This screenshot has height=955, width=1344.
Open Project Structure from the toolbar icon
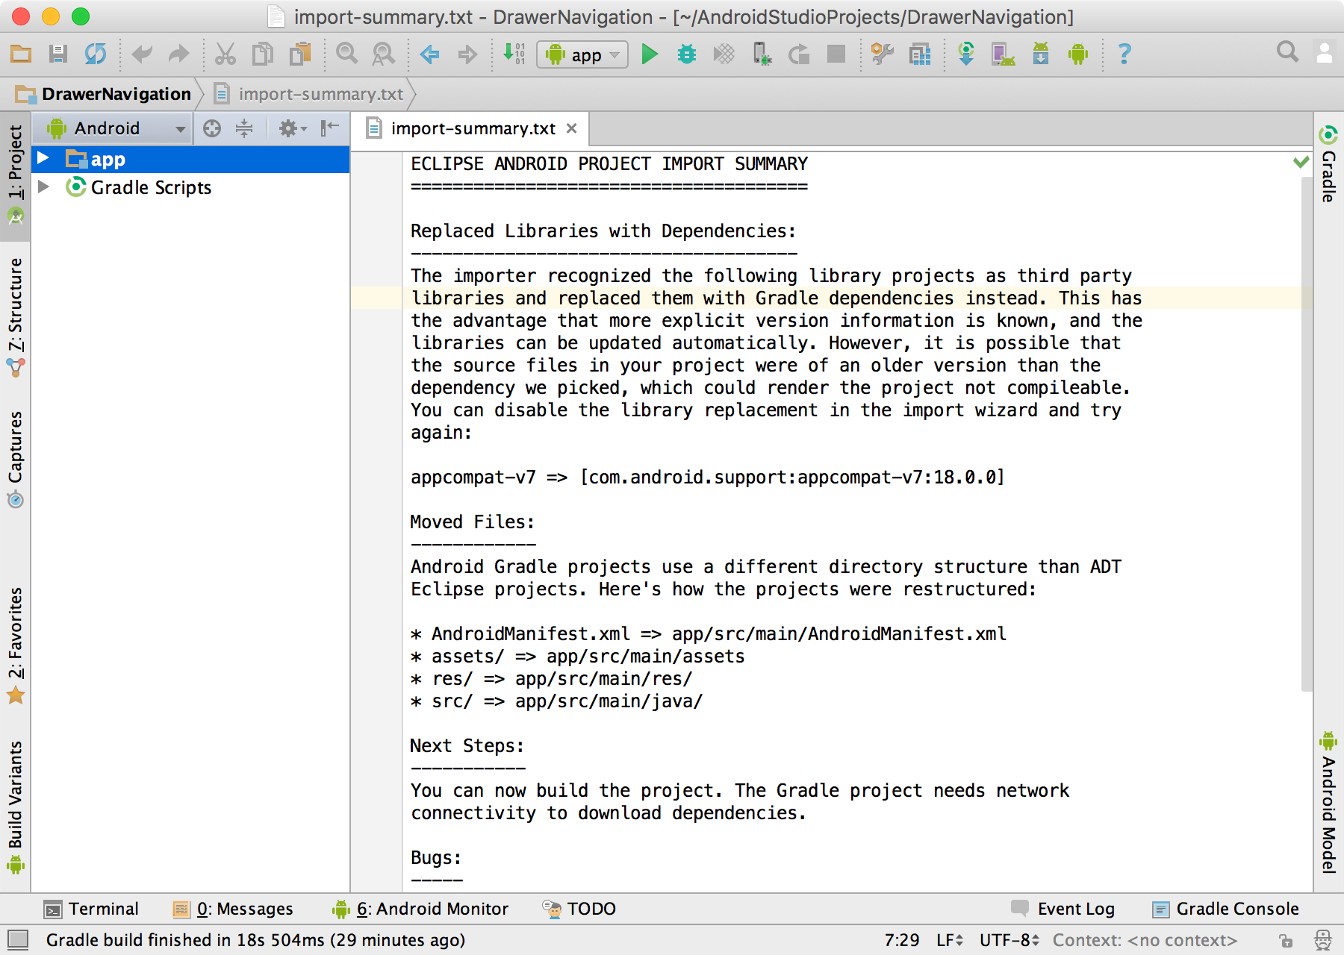(x=918, y=54)
